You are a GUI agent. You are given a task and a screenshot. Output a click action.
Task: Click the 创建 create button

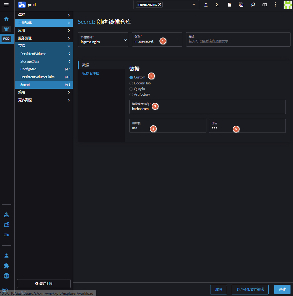click(x=282, y=289)
